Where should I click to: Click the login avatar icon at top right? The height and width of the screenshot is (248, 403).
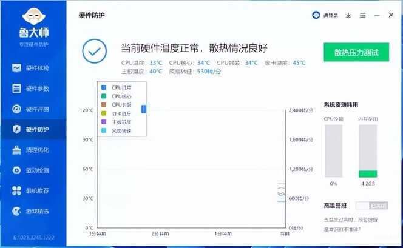(316, 15)
